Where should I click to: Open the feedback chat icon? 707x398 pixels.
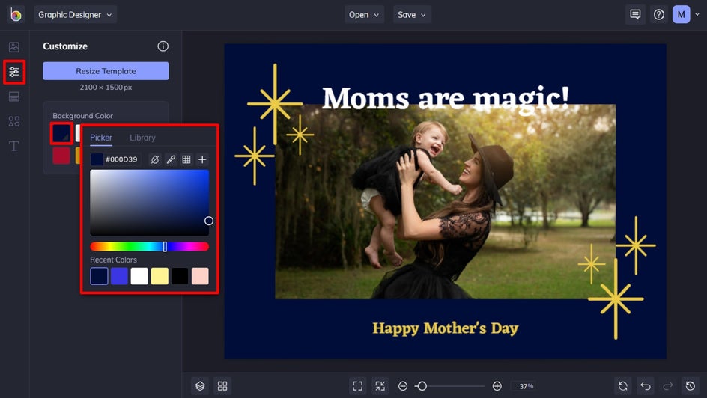point(635,14)
